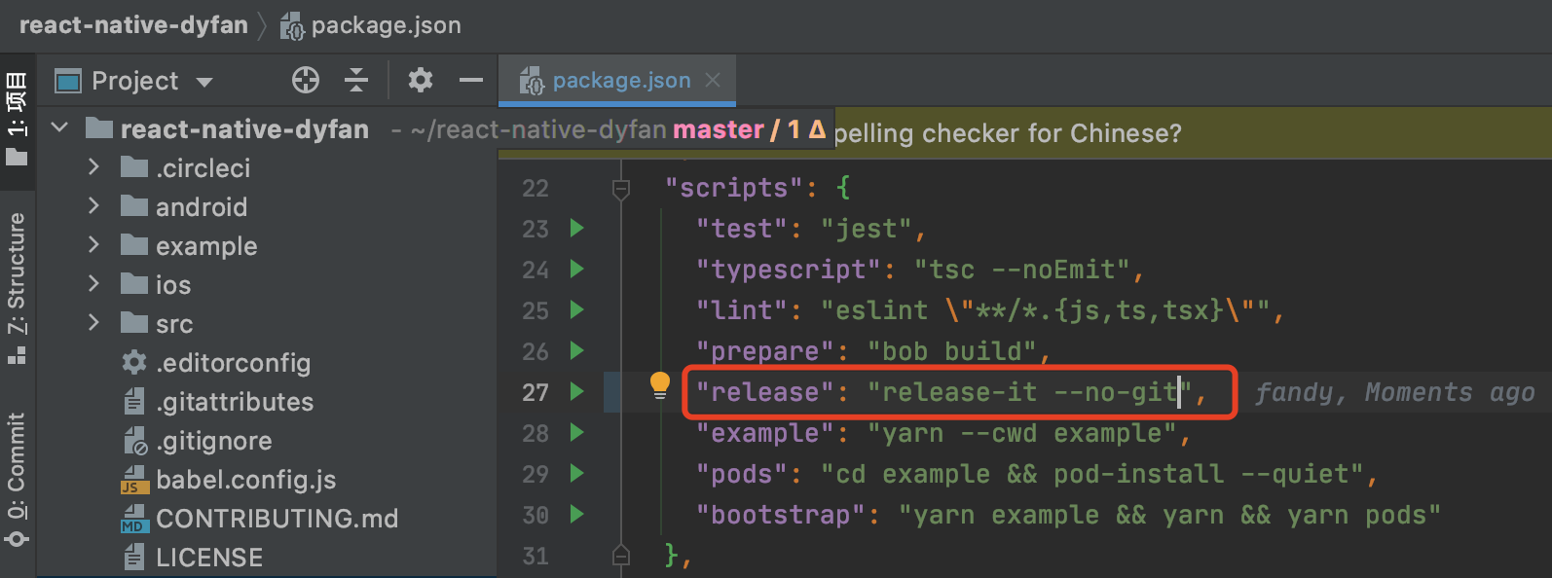Click the locate/select opened file crosshair icon

pos(306,80)
